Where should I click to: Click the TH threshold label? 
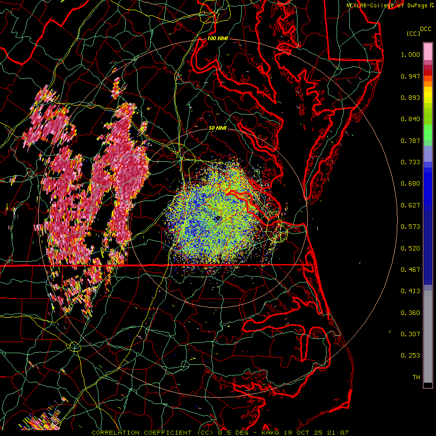point(416,377)
